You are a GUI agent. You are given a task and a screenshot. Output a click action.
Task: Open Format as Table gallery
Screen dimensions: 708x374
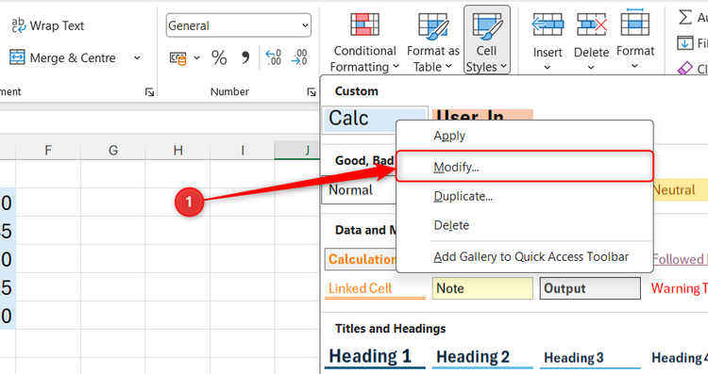pyautogui.click(x=433, y=41)
